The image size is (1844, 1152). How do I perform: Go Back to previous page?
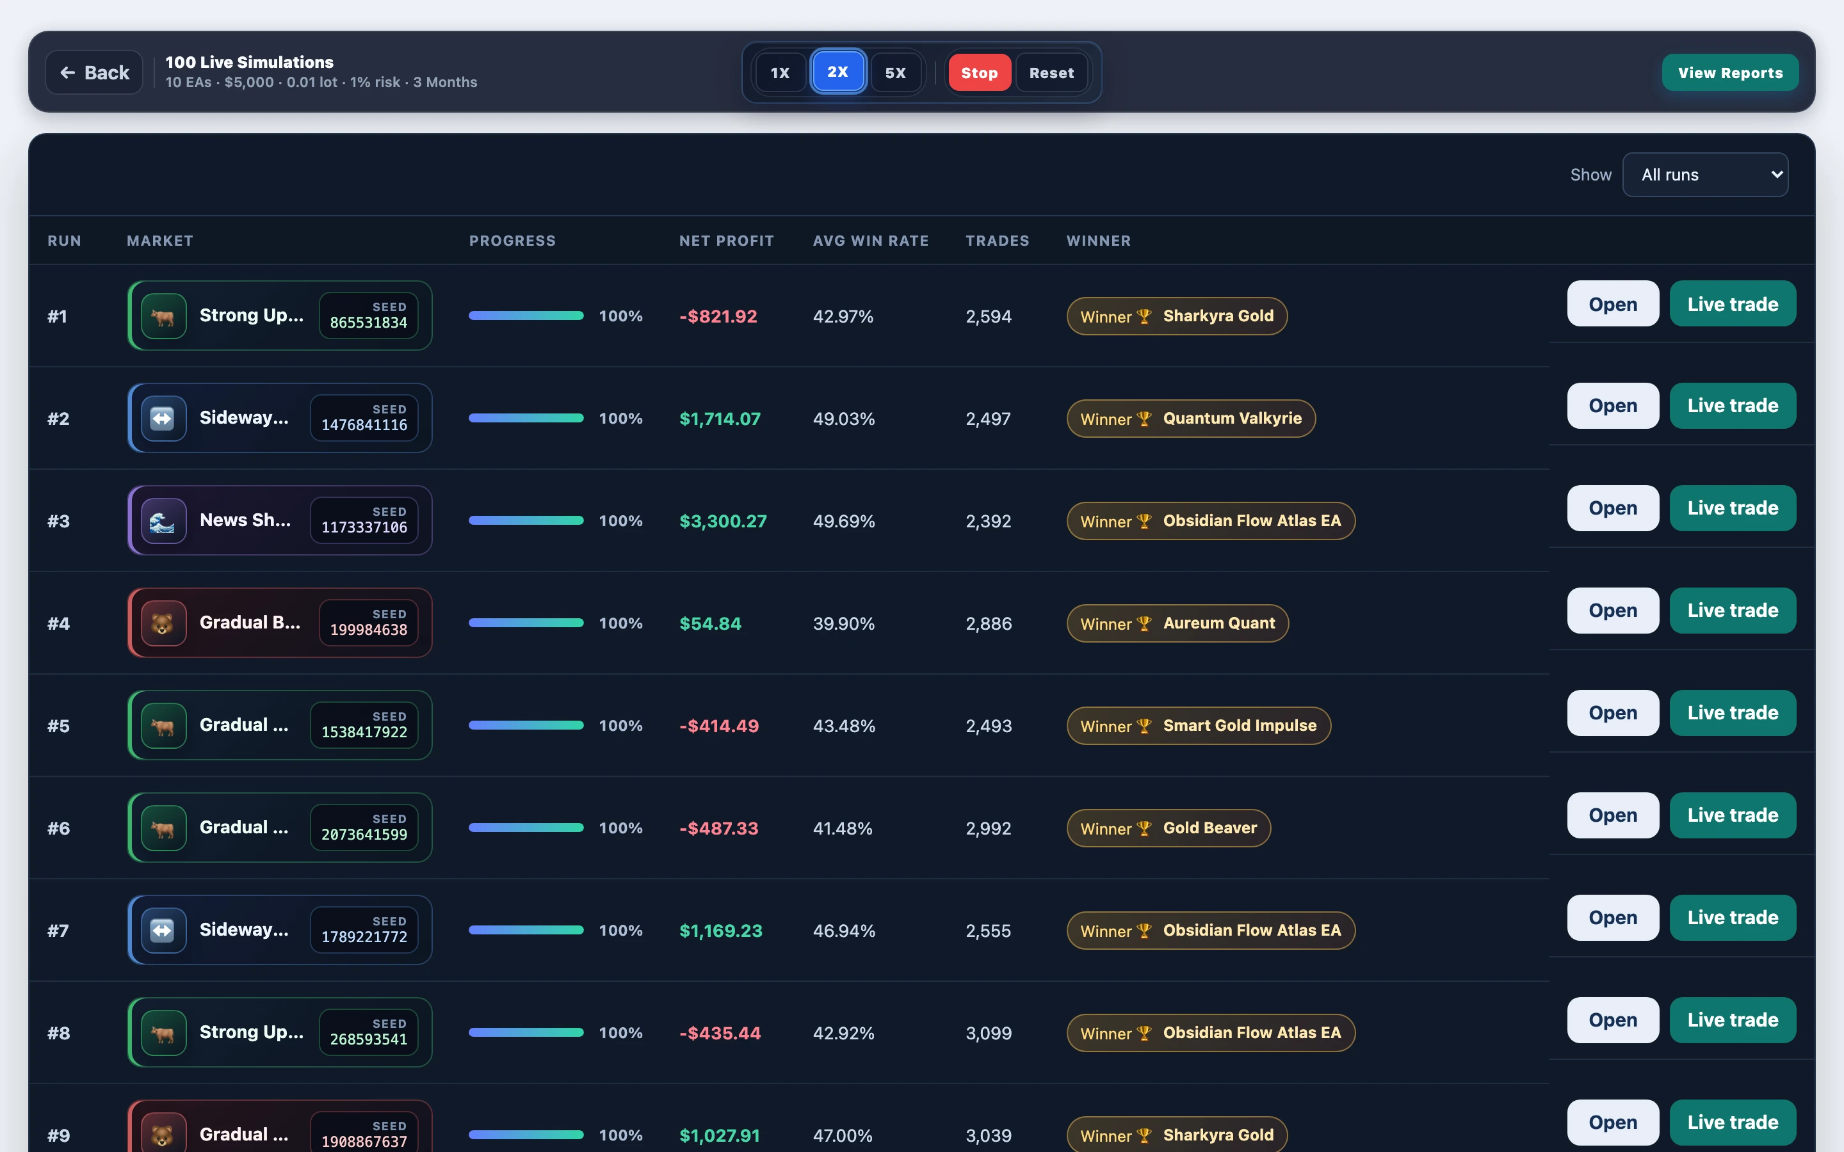[95, 72]
